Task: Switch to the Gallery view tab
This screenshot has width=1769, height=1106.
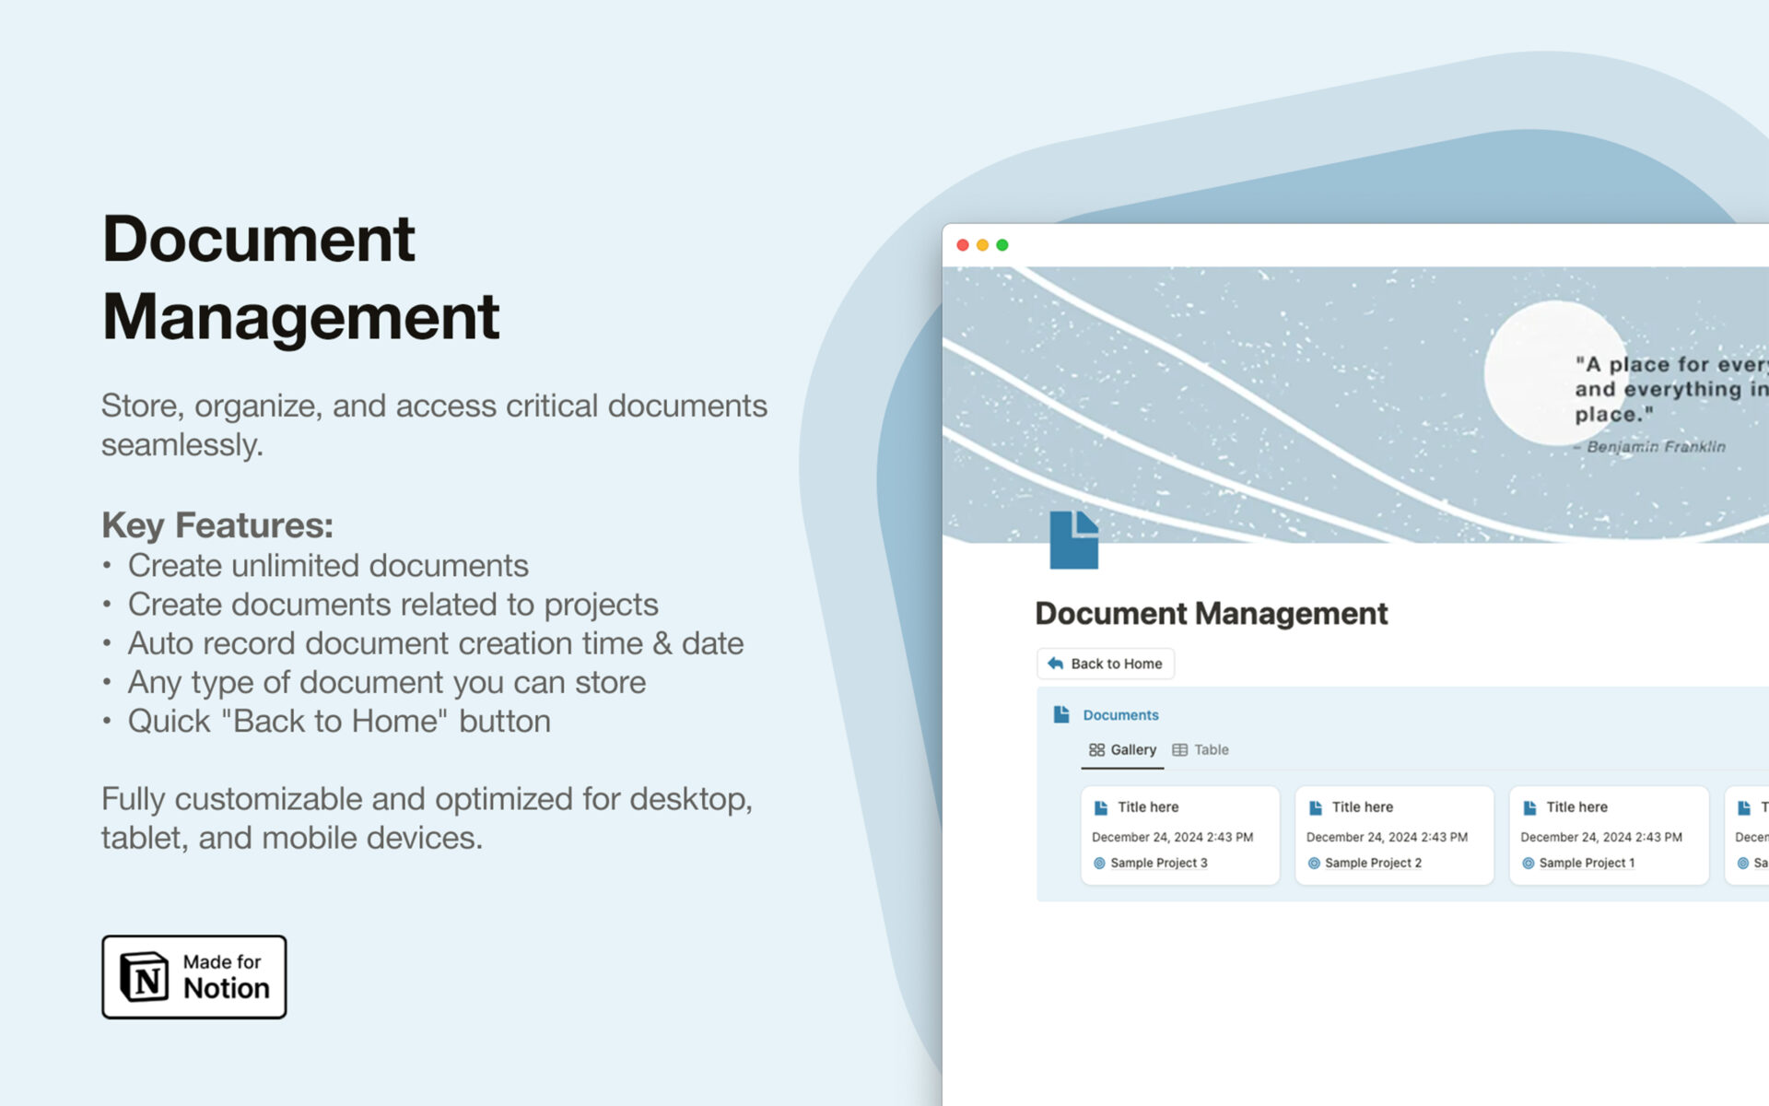Action: pos(1122,750)
